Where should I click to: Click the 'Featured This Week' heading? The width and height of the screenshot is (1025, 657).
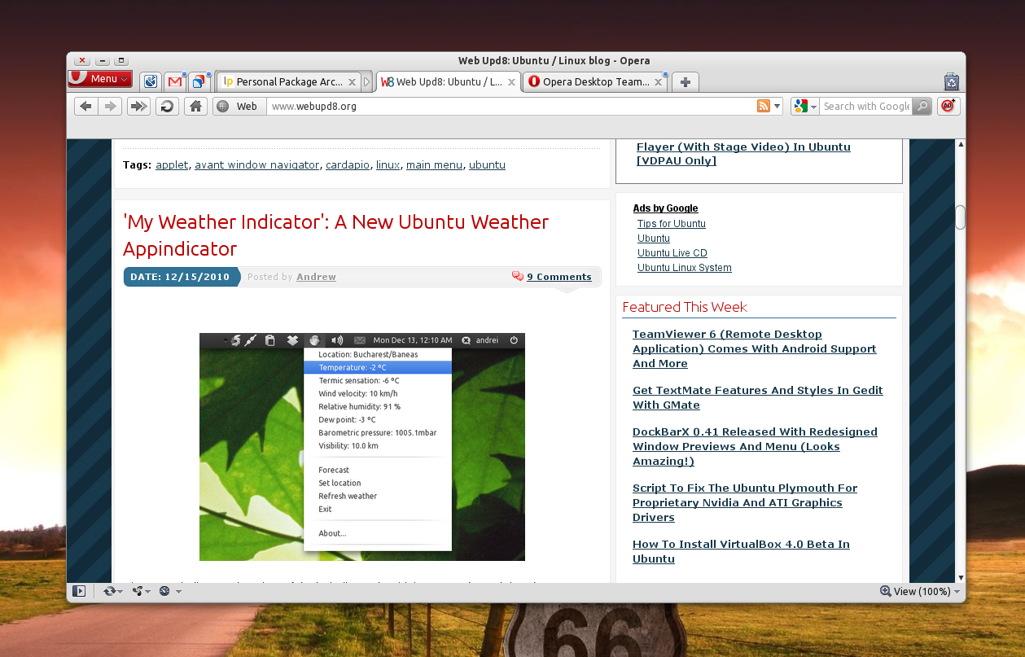point(685,307)
